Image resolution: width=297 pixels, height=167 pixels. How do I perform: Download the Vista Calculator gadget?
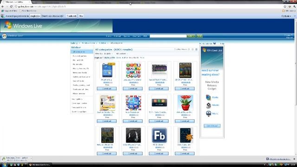pos(185,154)
